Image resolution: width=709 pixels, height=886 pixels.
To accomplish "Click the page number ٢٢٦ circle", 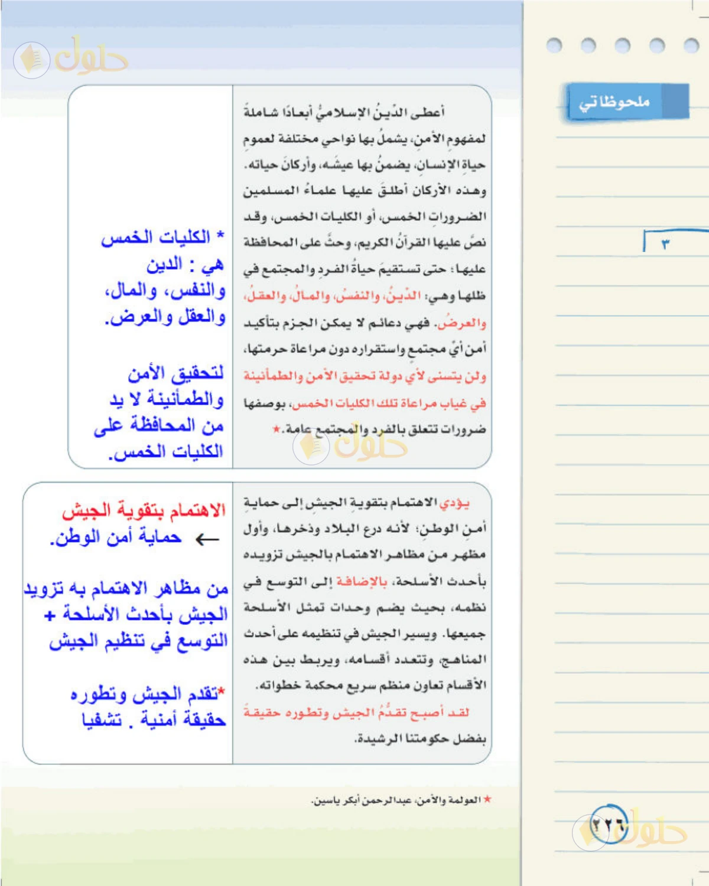I will pyautogui.click(x=609, y=824).
